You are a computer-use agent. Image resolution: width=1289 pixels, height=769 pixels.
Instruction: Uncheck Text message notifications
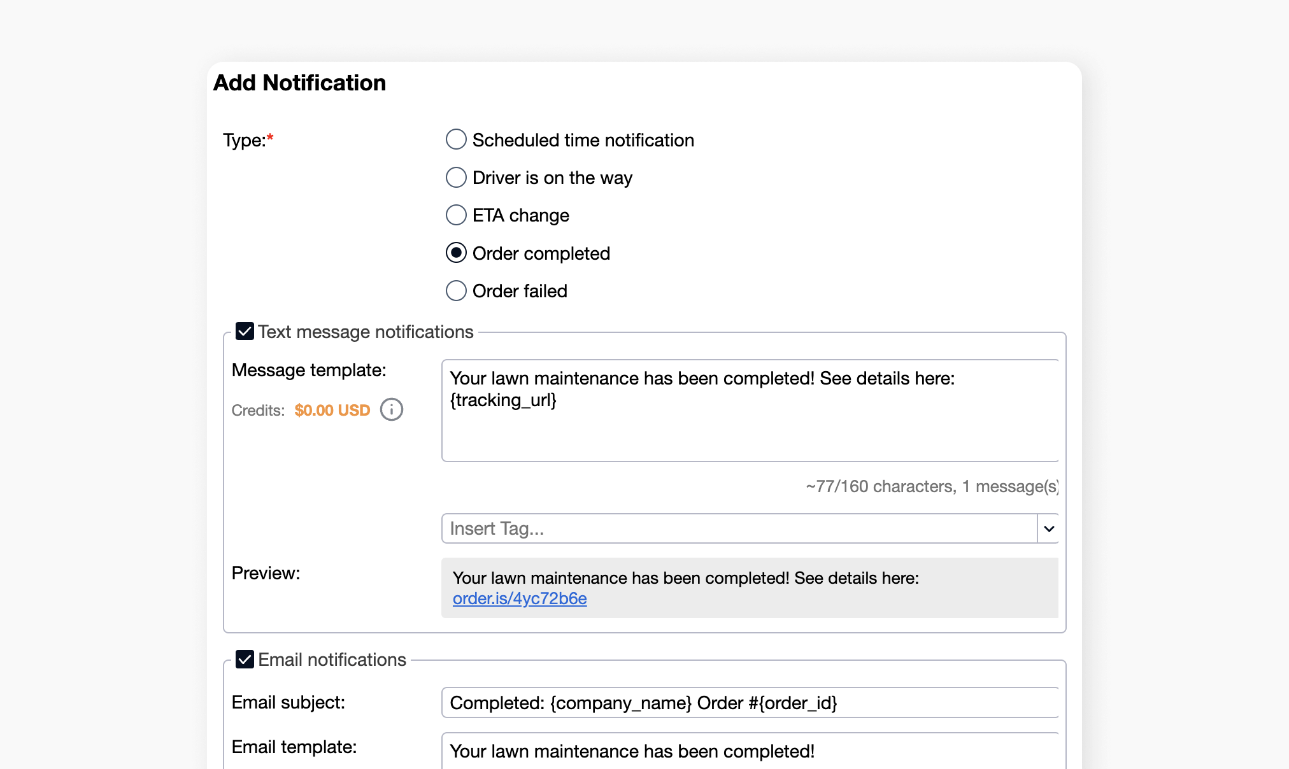(x=244, y=331)
